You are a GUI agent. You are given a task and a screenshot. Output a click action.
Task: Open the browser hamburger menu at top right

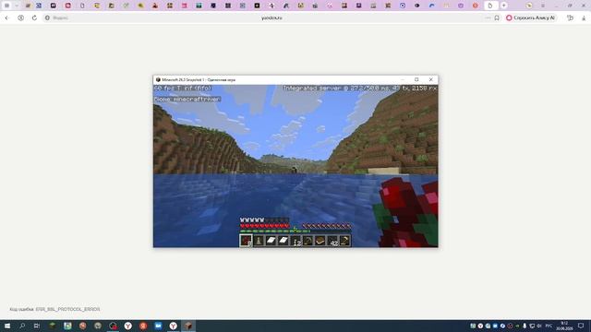543,6
